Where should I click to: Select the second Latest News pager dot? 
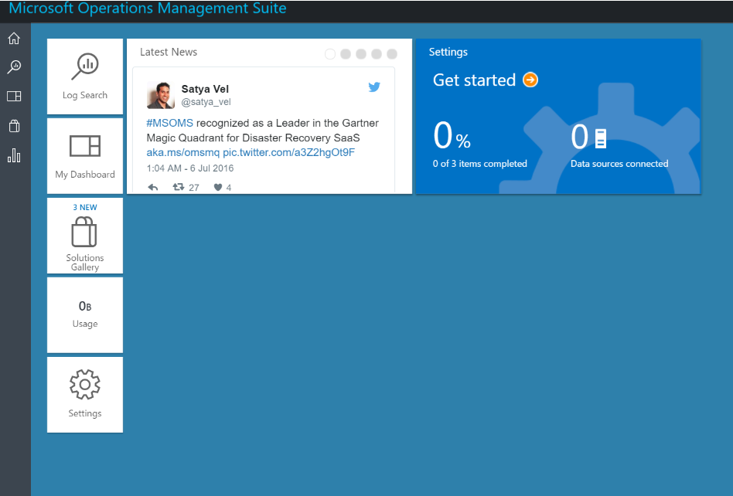coord(346,54)
